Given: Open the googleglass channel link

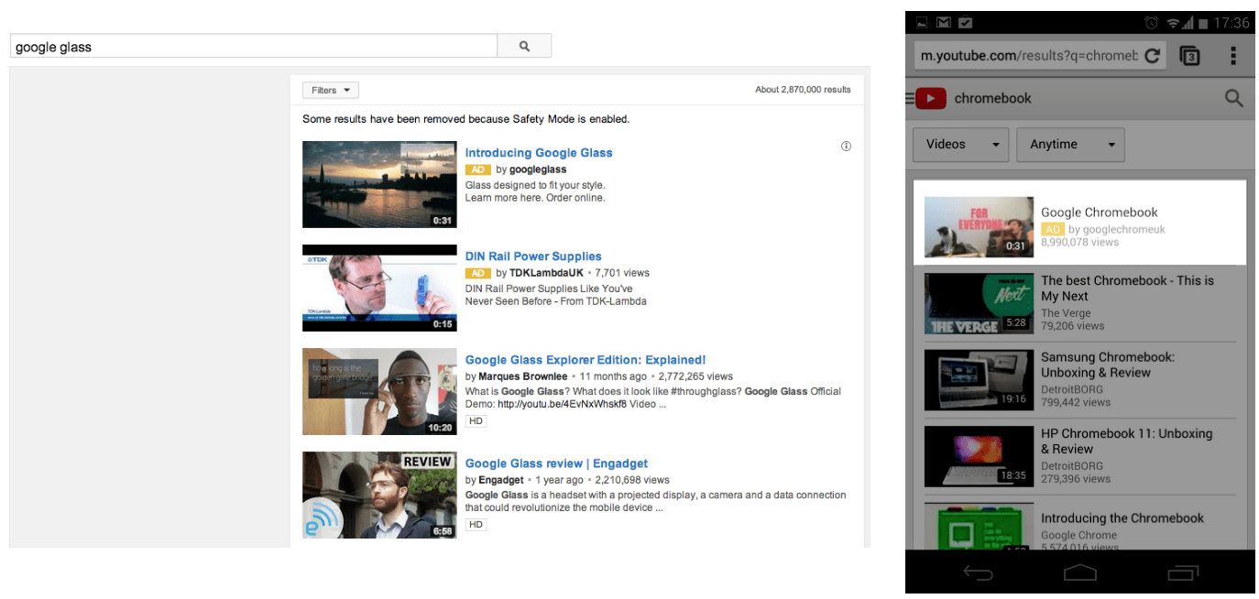Looking at the screenshot, I should [538, 169].
